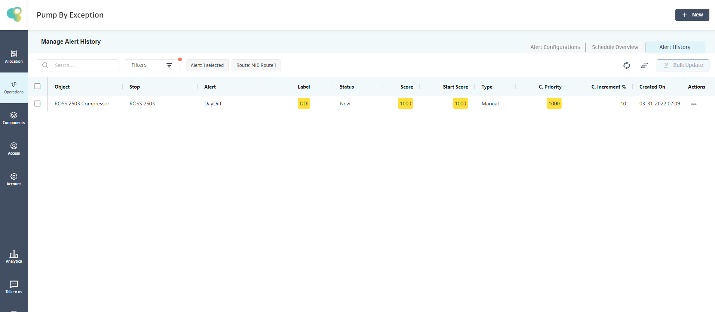Go to Components in the sidebar

point(14,118)
